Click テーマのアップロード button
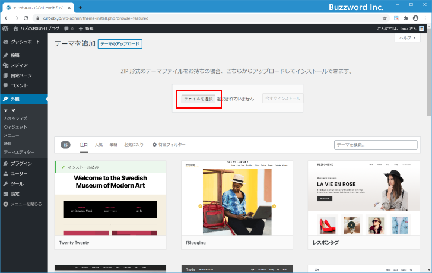Screen dimensions: 432x273 coord(120,44)
